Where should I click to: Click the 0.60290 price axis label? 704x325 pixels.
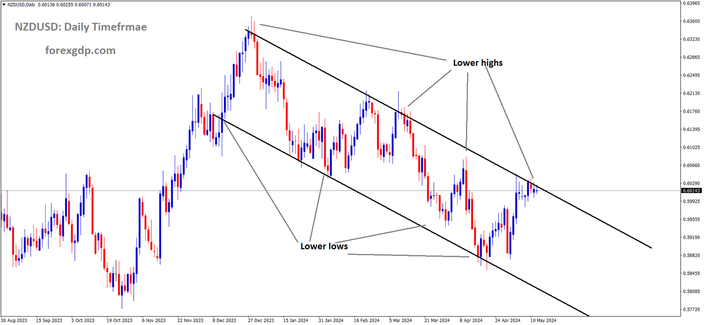(x=691, y=183)
